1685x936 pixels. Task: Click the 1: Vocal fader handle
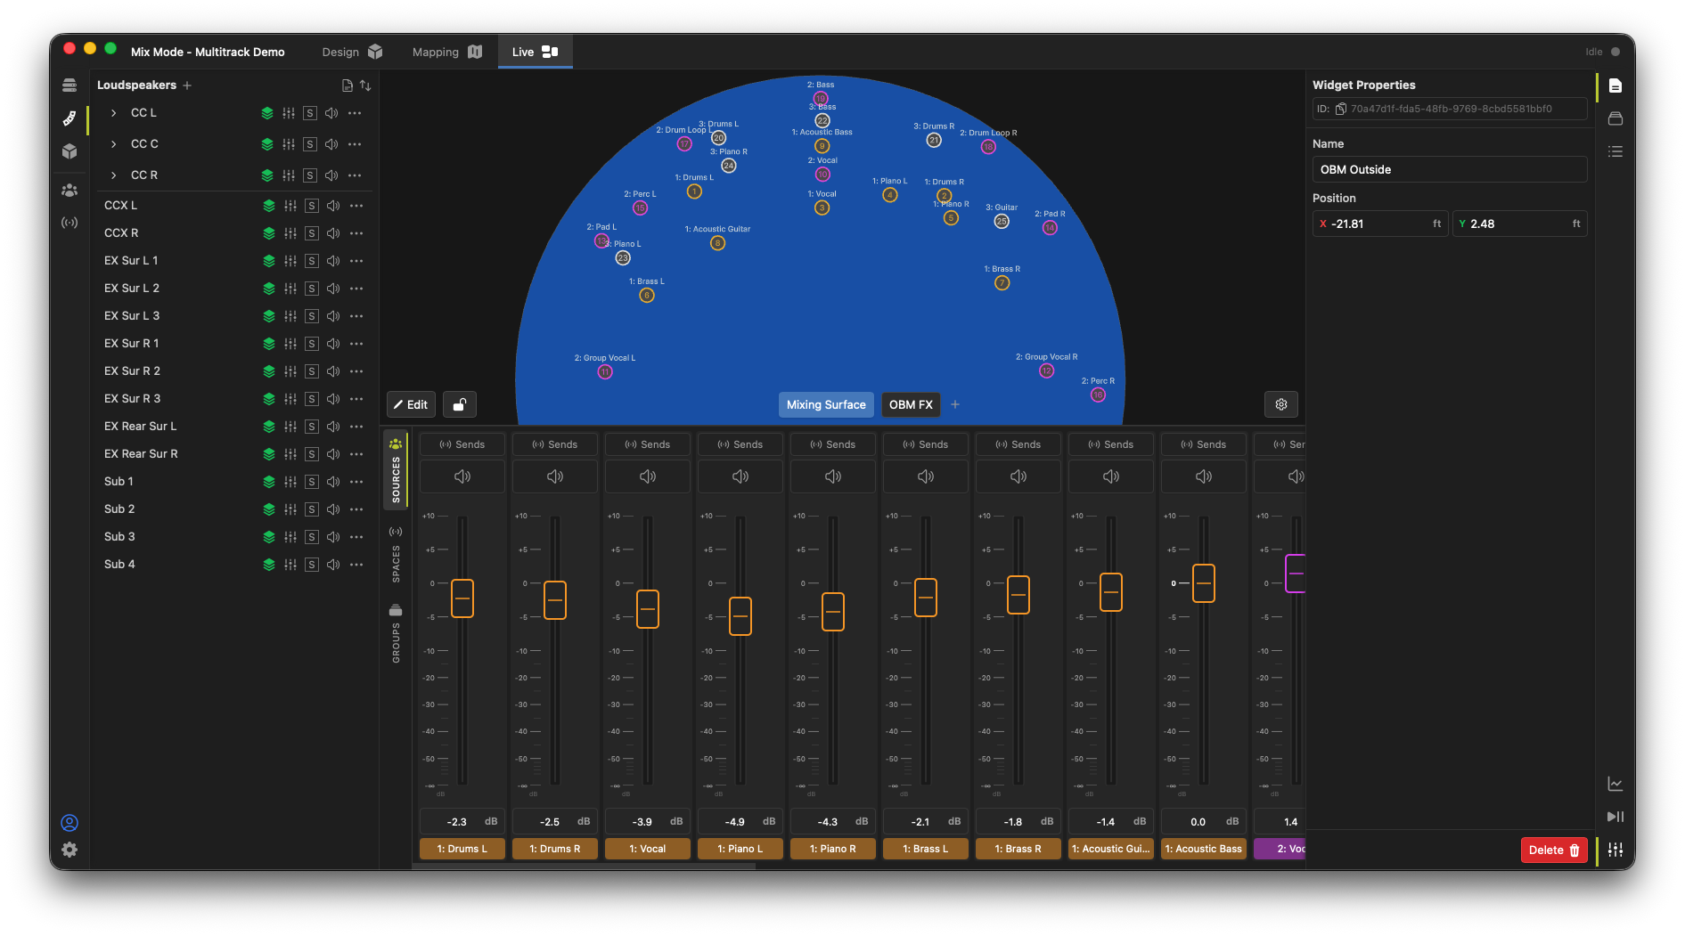point(648,609)
